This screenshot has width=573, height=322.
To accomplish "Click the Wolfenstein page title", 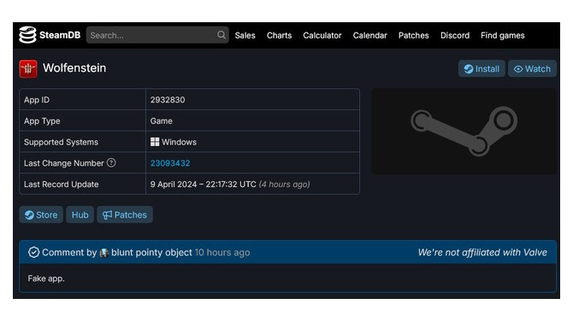I will tap(74, 68).
